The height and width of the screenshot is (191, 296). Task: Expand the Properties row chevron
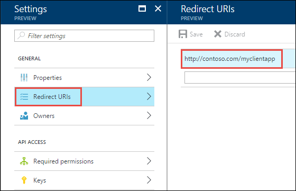[149, 77]
